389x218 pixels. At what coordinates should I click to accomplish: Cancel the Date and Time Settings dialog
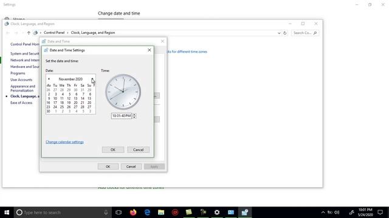[138, 150]
